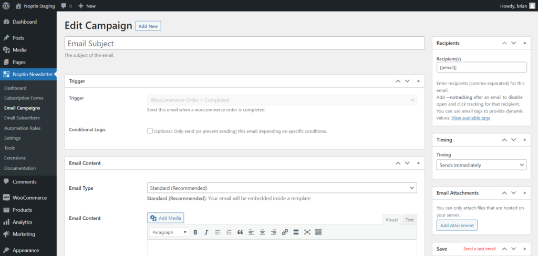
Task: Open the WooCommerce menu
Action: pos(28,198)
